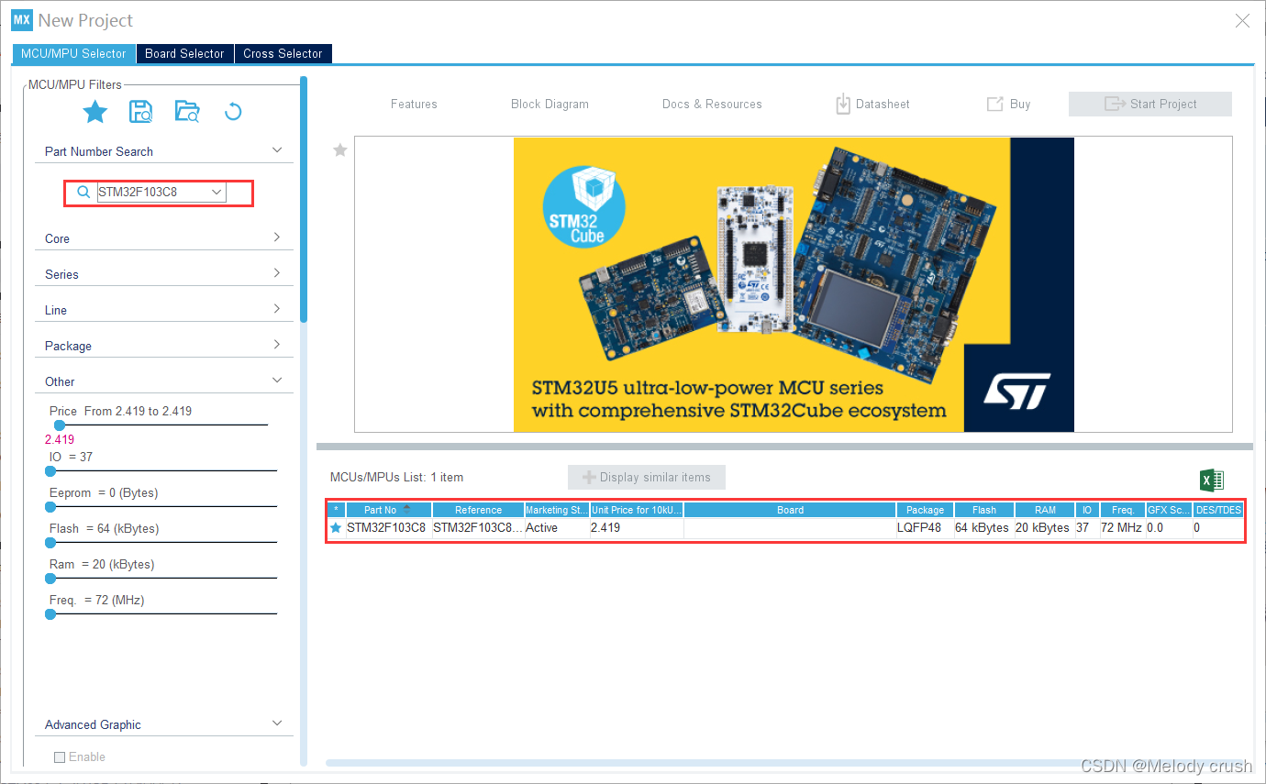
Task: Export MCU list to Excel icon
Action: [x=1212, y=480]
